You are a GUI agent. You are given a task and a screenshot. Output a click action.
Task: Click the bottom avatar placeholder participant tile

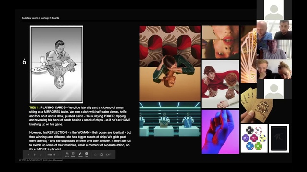click(274, 89)
